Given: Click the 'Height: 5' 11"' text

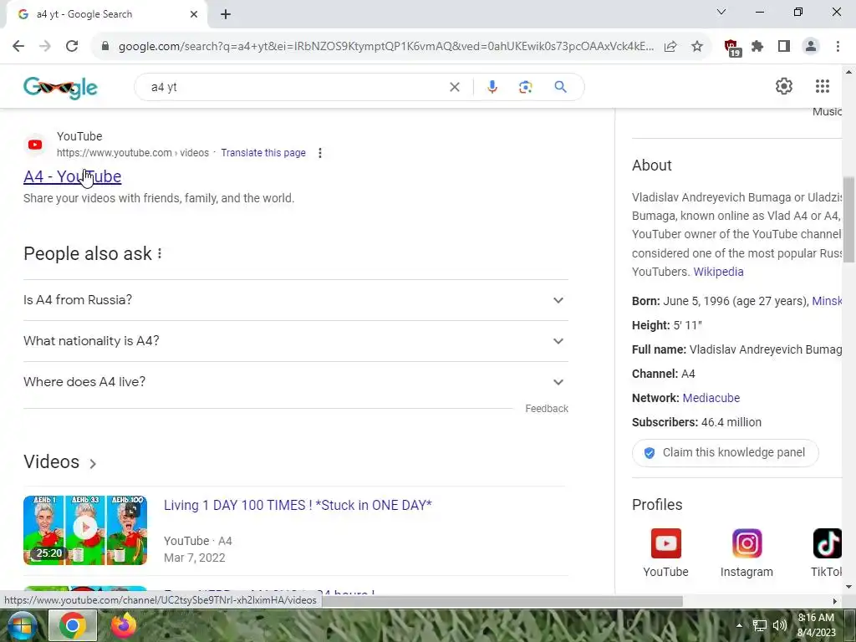Looking at the screenshot, I should pos(667,325).
